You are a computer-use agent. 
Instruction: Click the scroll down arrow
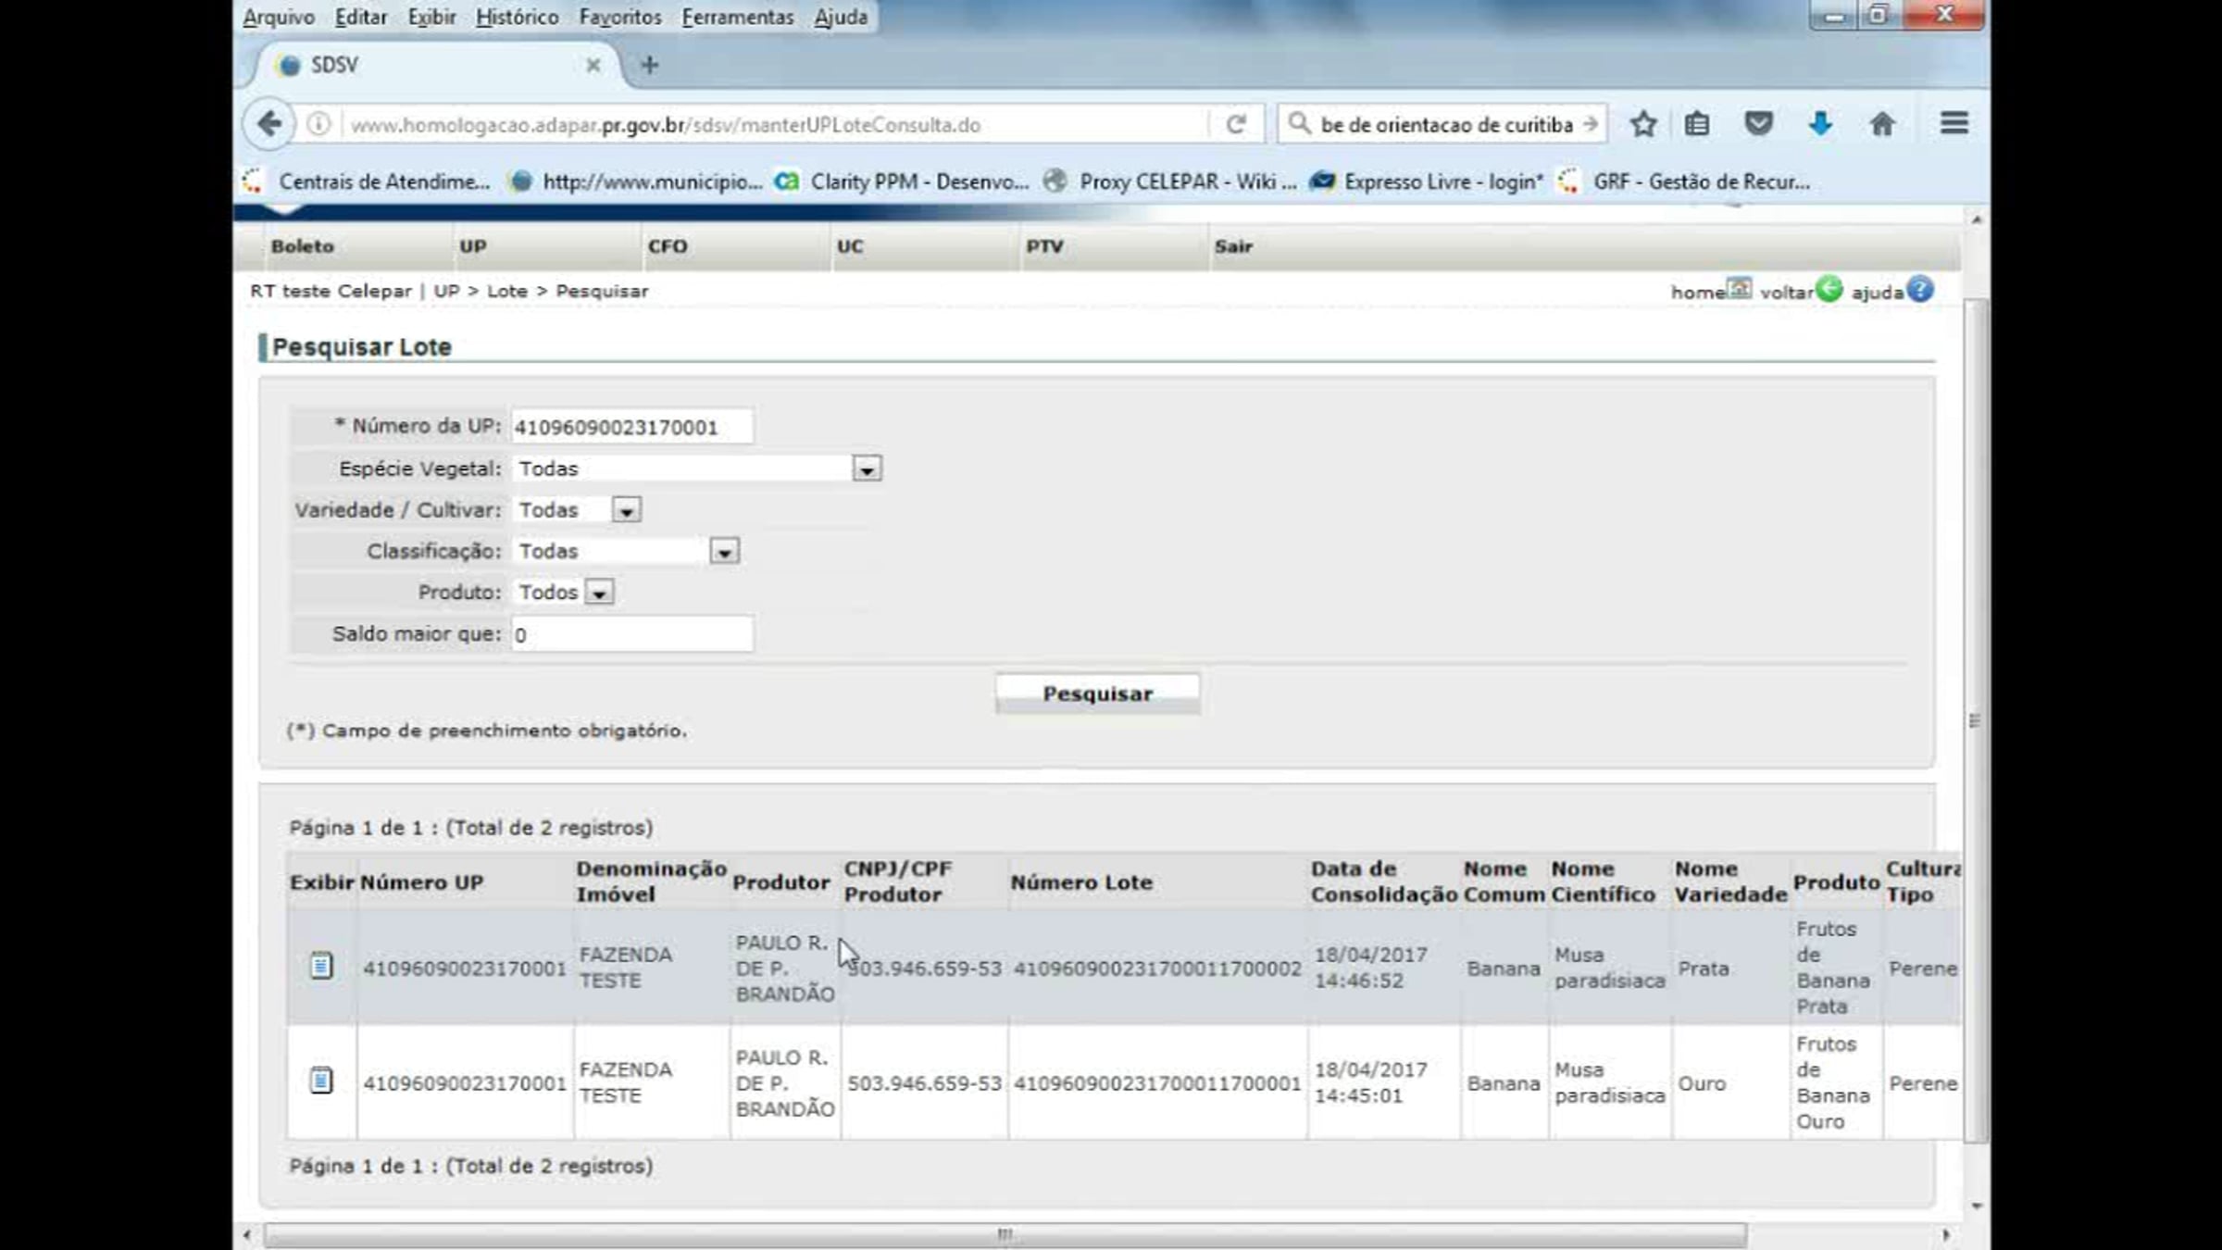1977,1206
